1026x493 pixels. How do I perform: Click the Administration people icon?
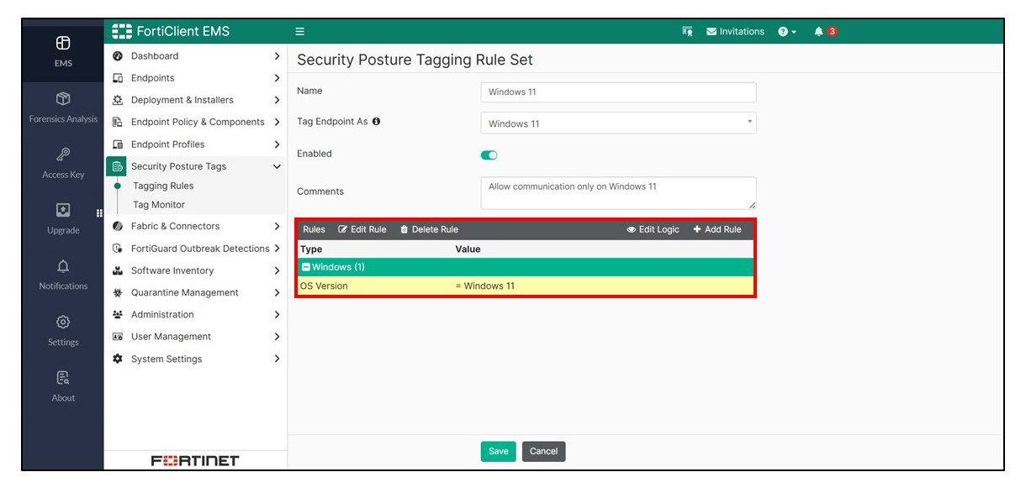tap(118, 315)
